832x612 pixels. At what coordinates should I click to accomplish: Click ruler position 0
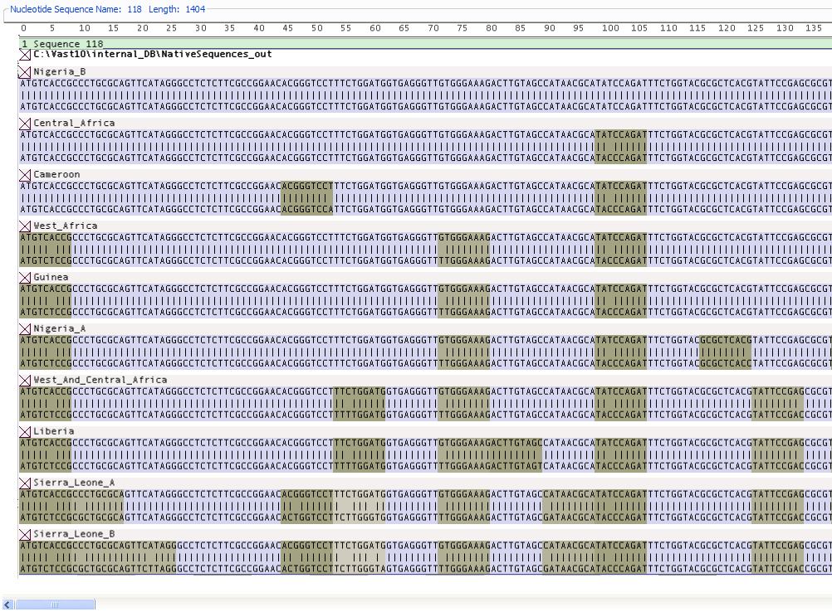pyautogui.click(x=23, y=28)
